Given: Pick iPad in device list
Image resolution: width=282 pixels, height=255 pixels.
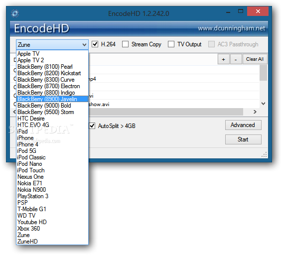Looking at the screenshot, I should (52, 131).
